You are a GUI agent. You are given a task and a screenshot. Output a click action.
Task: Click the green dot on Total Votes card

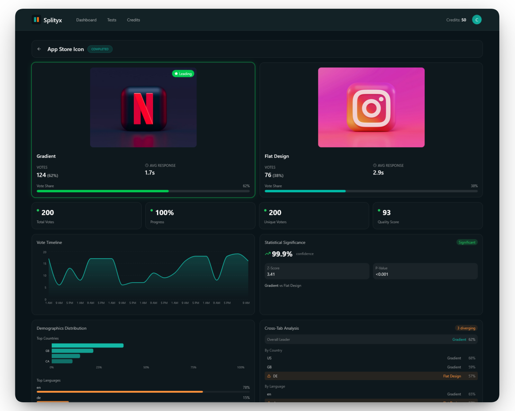point(38,210)
